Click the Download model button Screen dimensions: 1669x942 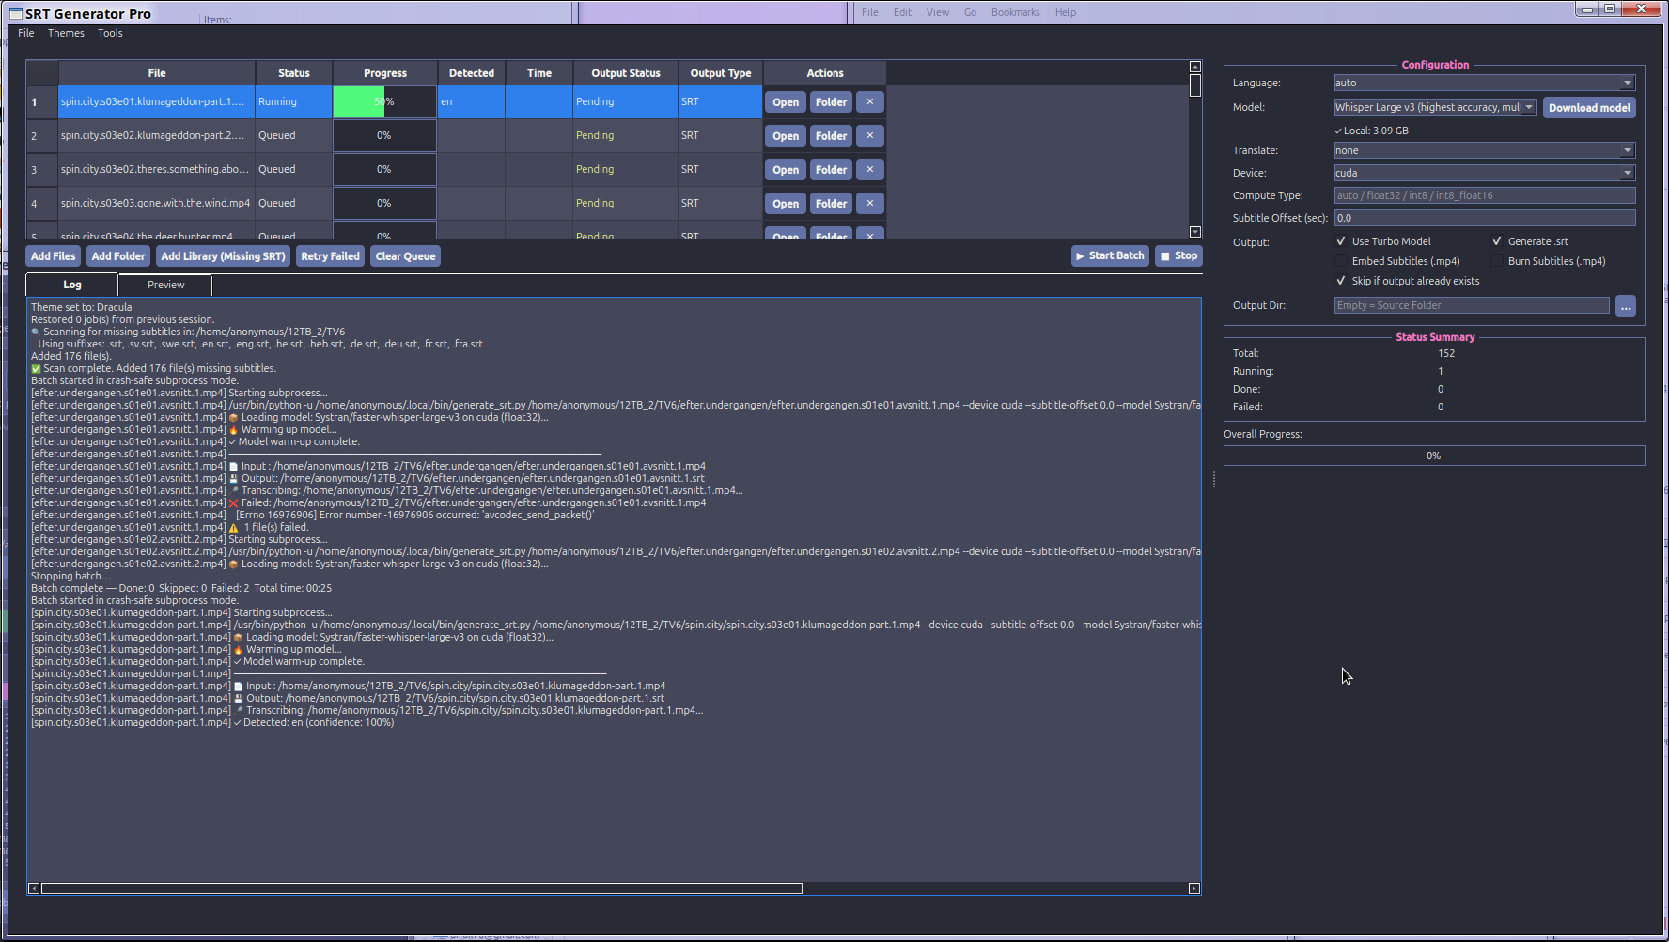coord(1589,108)
